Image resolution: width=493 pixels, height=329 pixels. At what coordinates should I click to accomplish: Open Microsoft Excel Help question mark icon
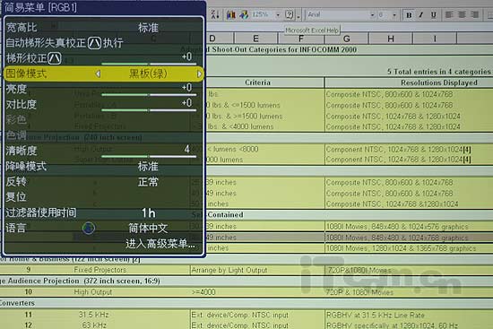(289, 14)
